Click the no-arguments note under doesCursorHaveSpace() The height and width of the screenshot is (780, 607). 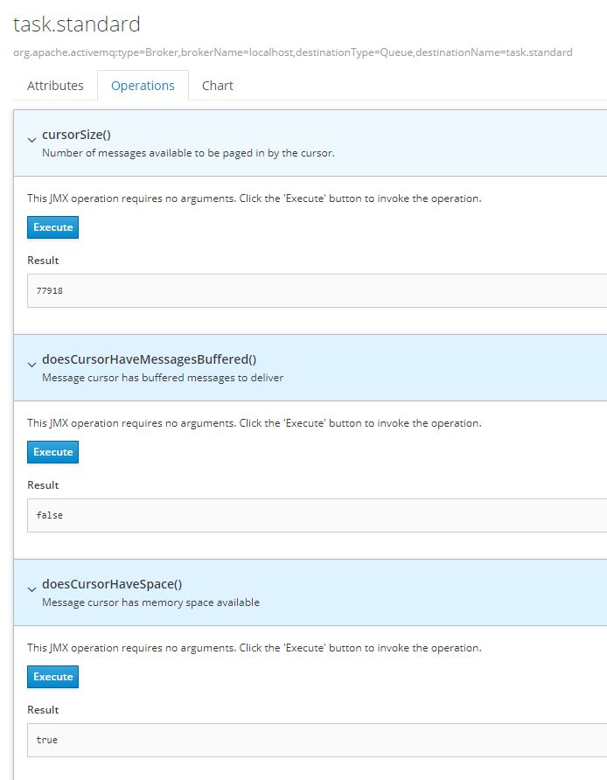pyautogui.click(x=255, y=648)
